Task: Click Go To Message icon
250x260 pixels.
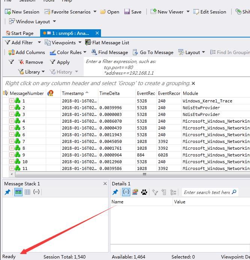Action: point(136,53)
